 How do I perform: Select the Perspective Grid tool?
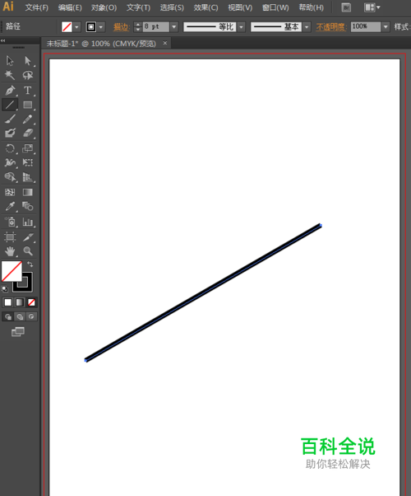(27, 177)
